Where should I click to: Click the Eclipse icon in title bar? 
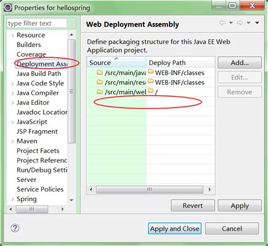point(8,8)
